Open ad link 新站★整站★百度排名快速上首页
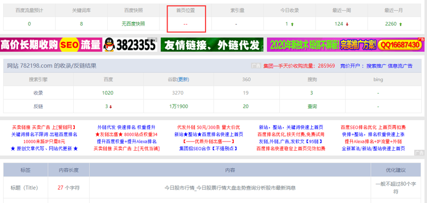 [x=209, y=134]
